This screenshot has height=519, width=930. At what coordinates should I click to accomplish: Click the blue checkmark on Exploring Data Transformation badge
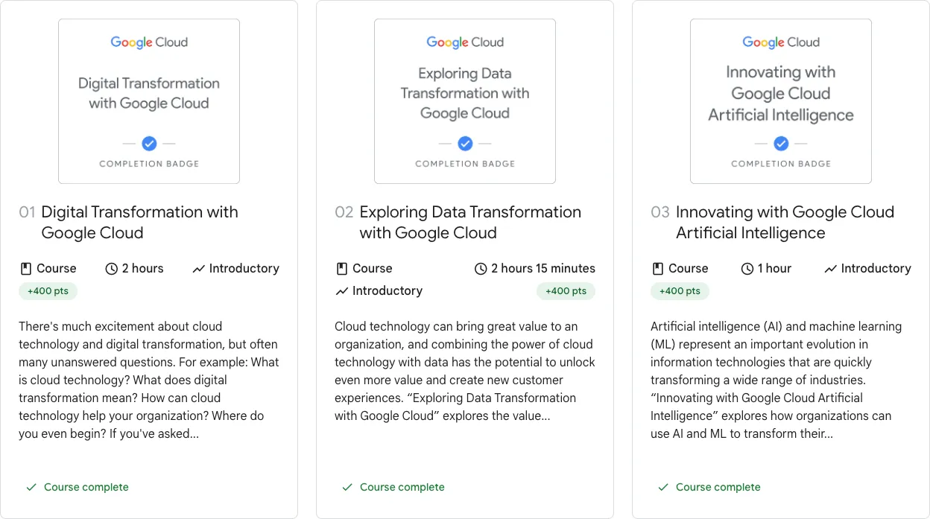(x=465, y=143)
